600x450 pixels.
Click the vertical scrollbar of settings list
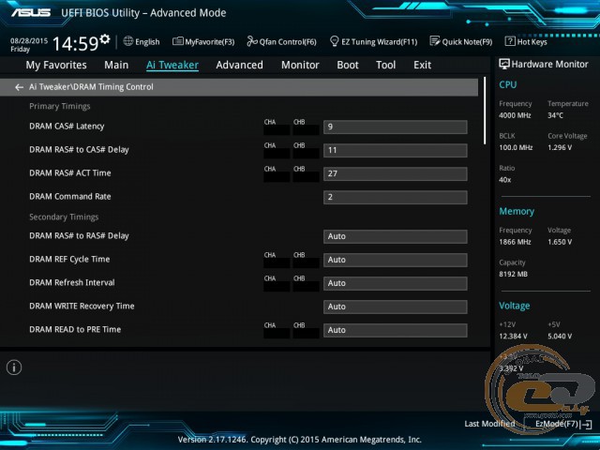pos(485,111)
